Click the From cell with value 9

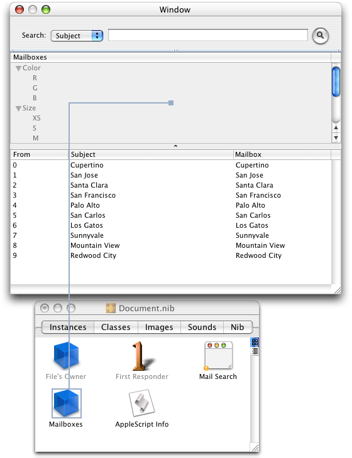pyautogui.click(x=15, y=255)
